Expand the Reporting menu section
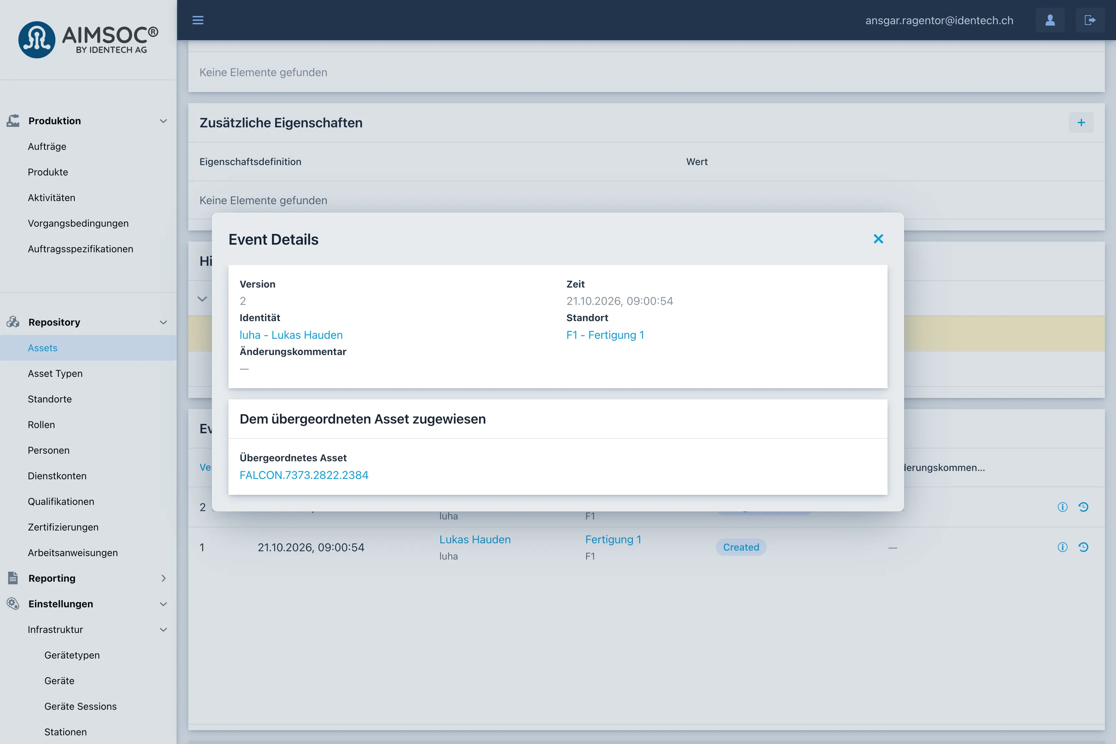 (163, 578)
